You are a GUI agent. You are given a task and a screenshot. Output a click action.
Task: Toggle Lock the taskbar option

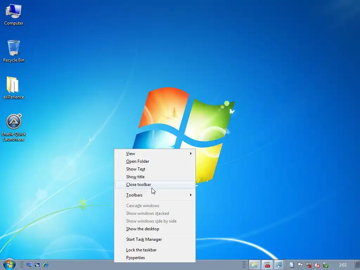155,250
